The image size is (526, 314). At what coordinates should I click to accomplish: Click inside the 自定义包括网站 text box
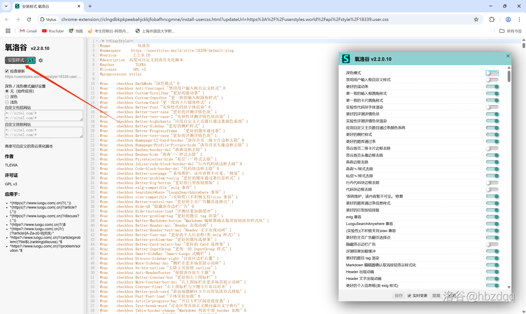coord(44,115)
